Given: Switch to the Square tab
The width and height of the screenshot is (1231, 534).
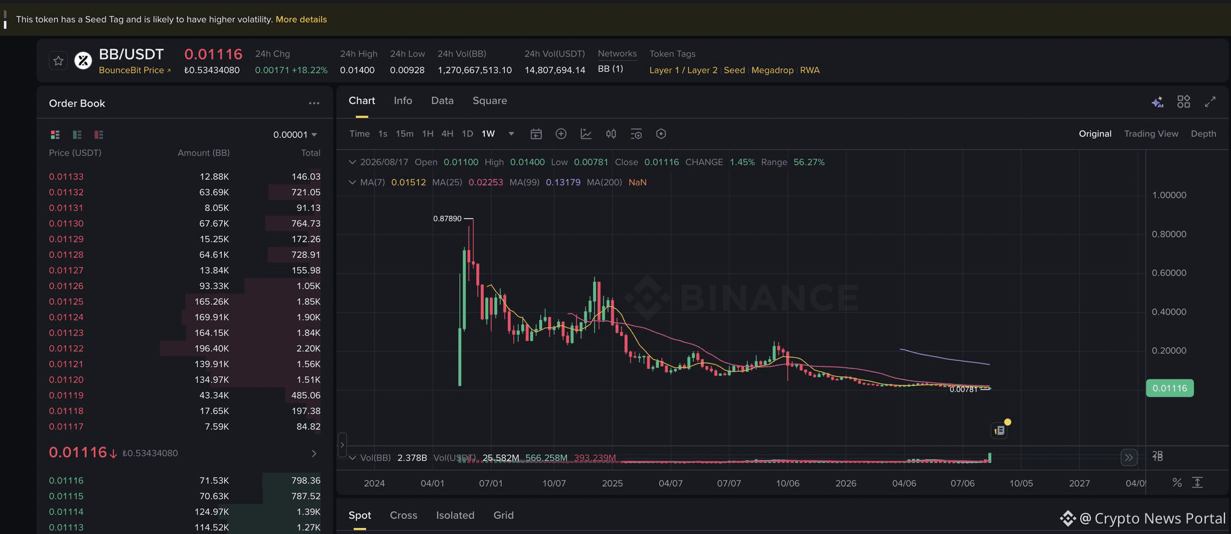Looking at the screenshot, I should (490, 101).
